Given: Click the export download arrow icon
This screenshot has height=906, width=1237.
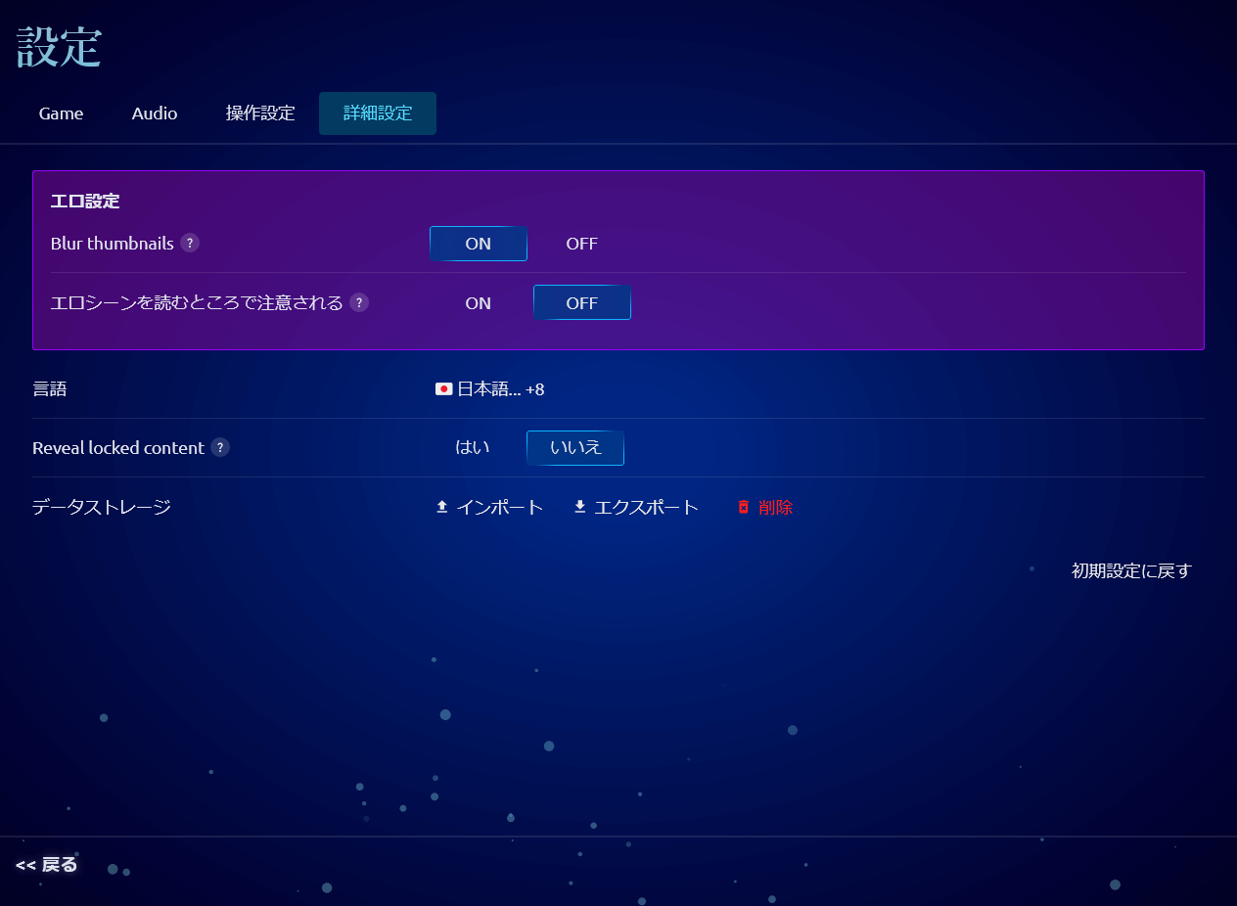Looking at the screenshot, I should click(580, 507).
